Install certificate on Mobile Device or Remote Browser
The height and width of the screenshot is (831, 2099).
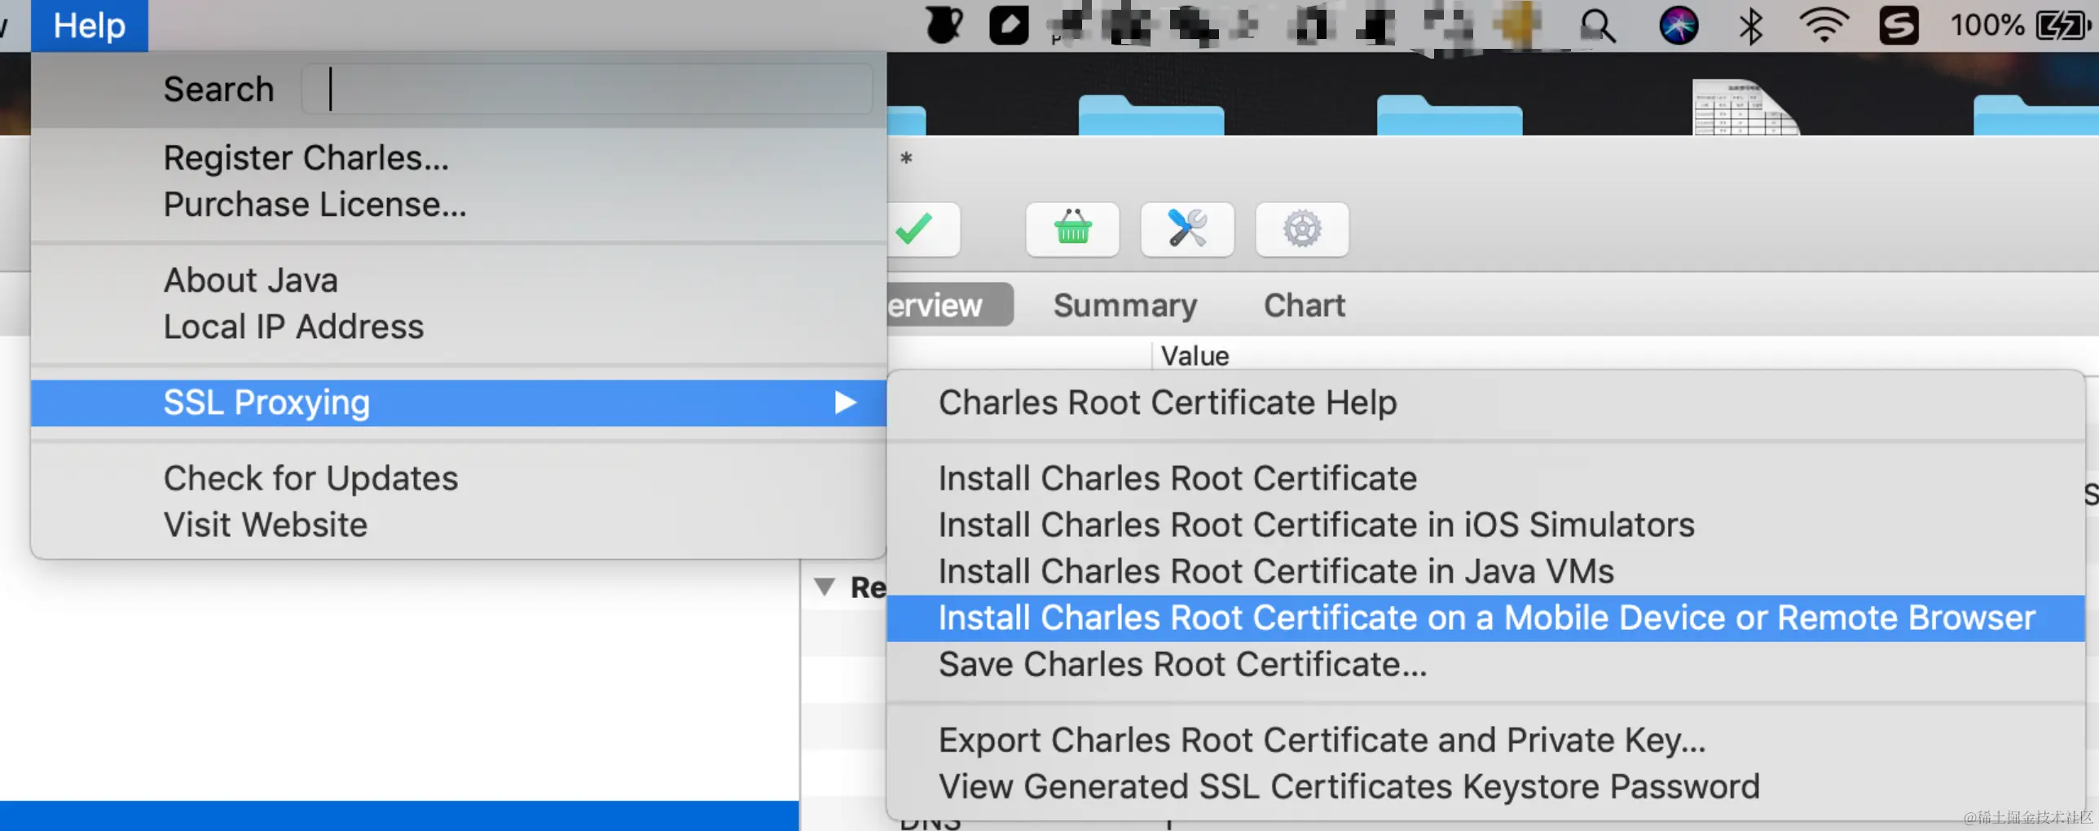pyautogui.click(x=1485, y=618)
